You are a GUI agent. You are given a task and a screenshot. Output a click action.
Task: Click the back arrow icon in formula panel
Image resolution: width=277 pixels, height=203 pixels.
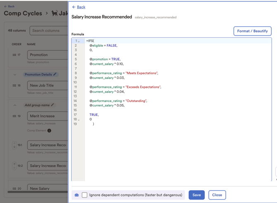(74, 7)
